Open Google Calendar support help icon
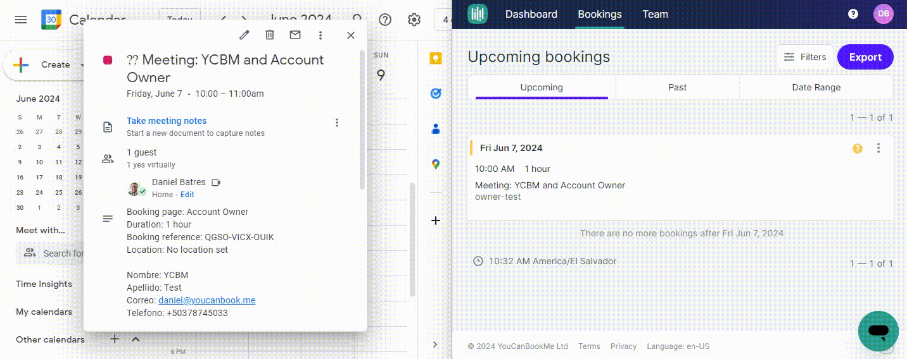Image resolution: width=907 pixels, height=359 pixels. pos(385,20)
